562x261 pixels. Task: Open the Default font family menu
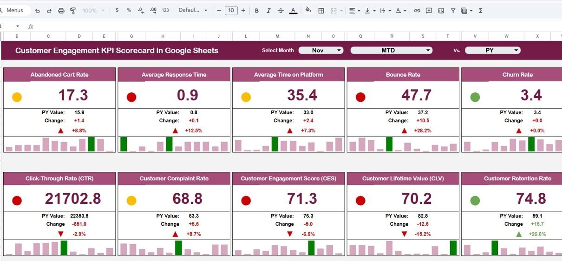click(x=193, y=11)
